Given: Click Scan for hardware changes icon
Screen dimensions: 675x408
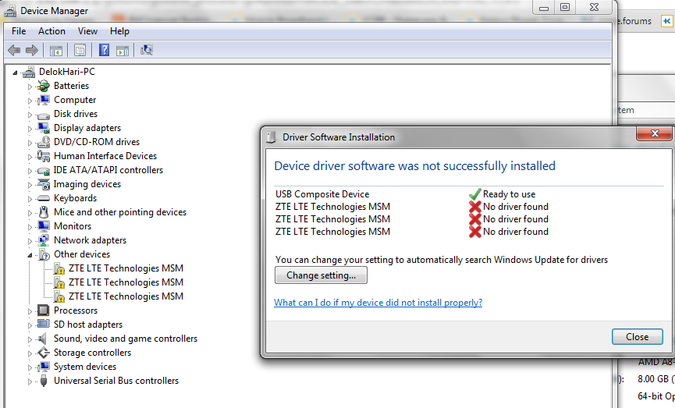Looking at the screenshot, I should [147, 51].
